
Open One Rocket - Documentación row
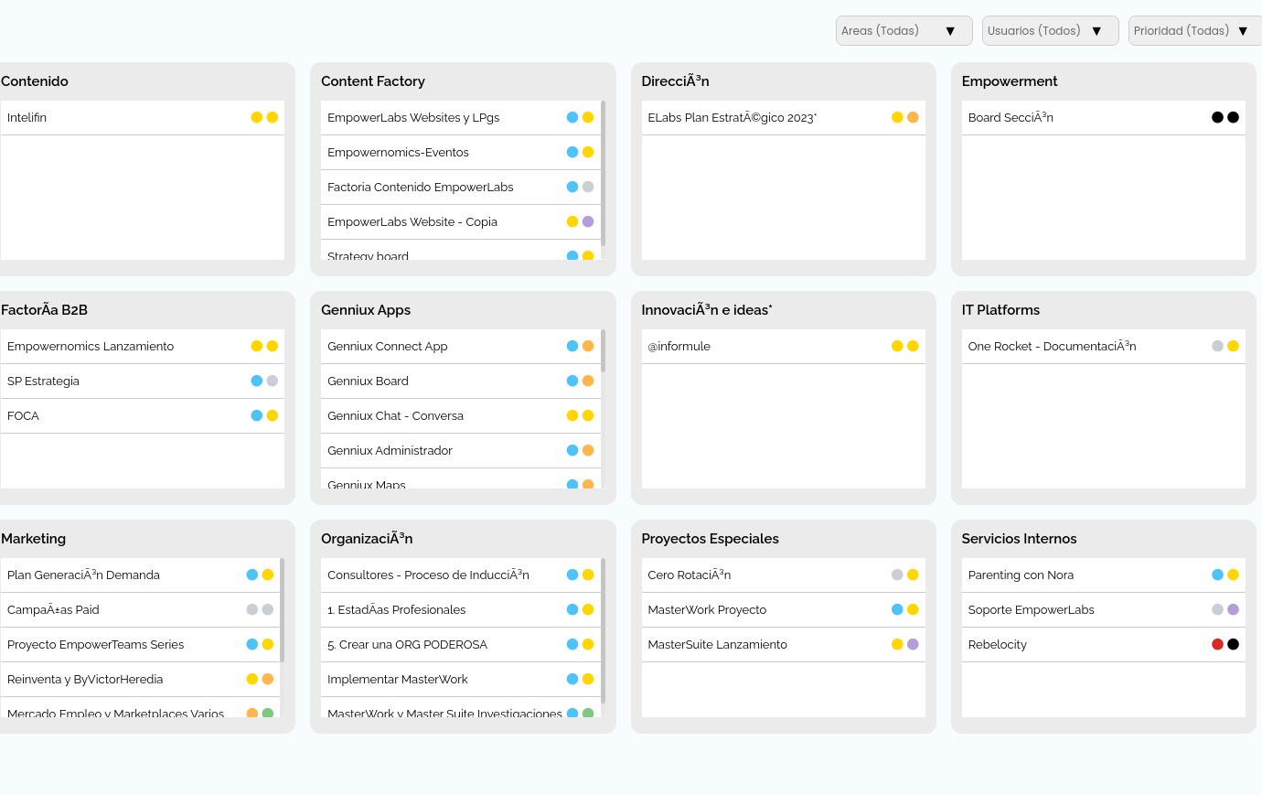(x=1104, y=346)
